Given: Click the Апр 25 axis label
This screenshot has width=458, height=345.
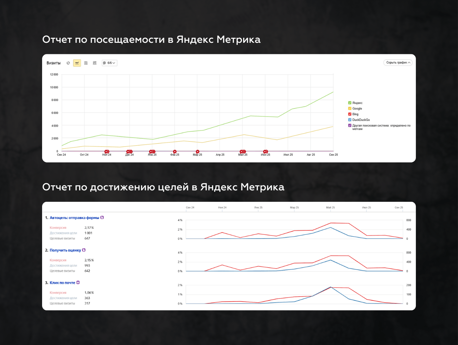Looking at the screenshot, I should 220,155.
